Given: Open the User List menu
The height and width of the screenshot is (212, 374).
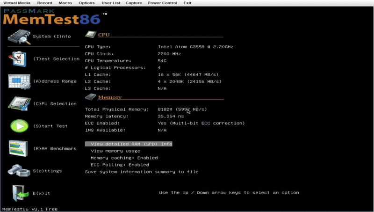Looking at the screenshot, I should click(x=111, y=3).
